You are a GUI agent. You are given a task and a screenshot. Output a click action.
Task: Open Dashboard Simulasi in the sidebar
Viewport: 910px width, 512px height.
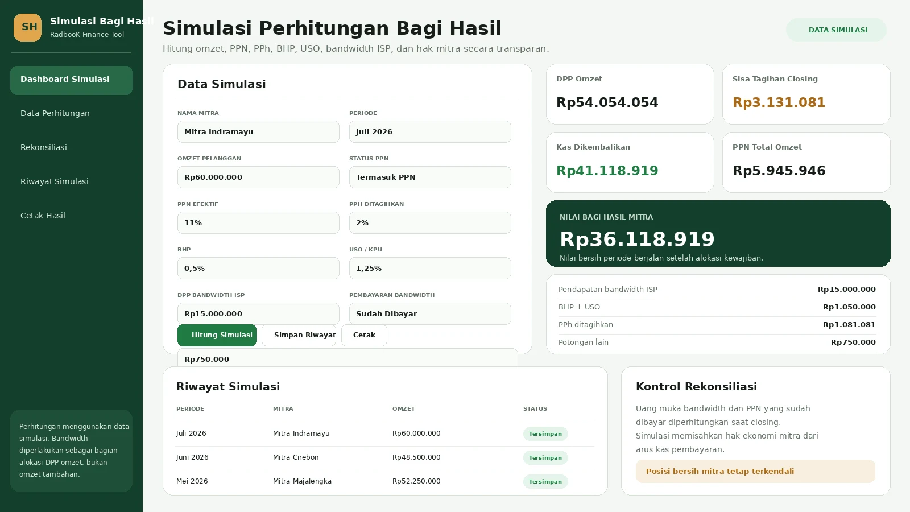[71, 80]
